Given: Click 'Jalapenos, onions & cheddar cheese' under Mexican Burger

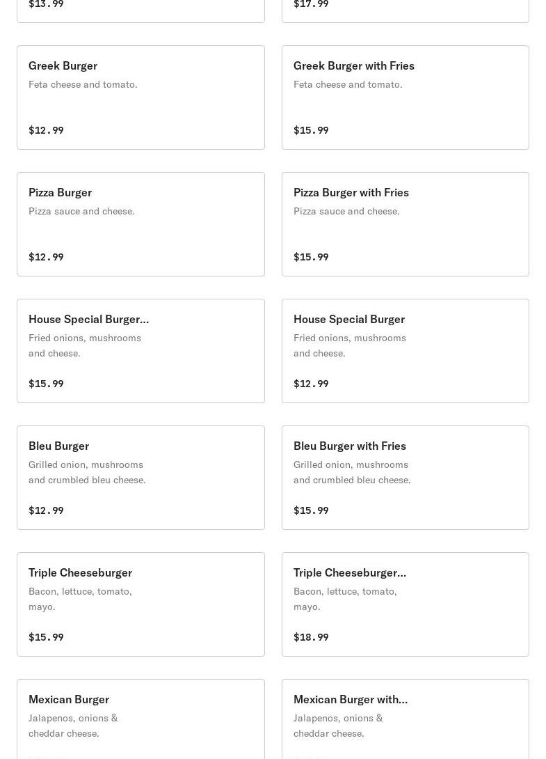Looking at the screenshot, I should tap(73, 726).
